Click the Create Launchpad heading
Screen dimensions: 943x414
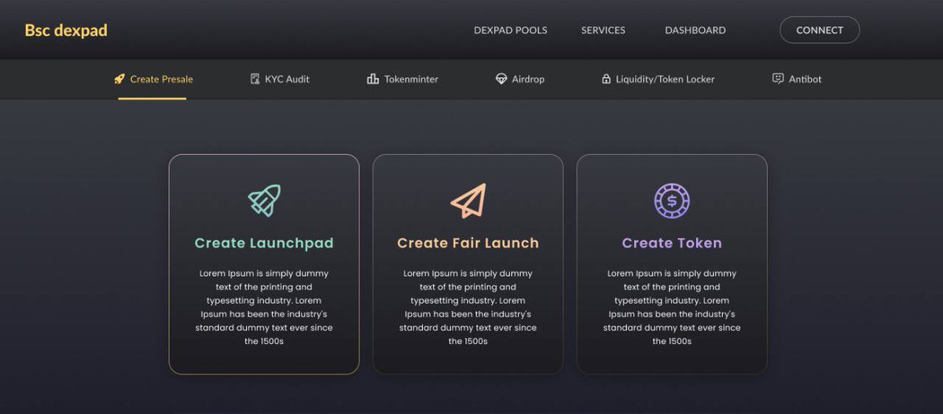264,244
